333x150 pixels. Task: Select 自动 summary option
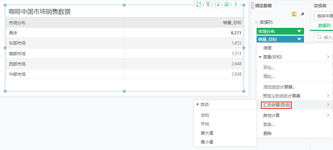pyautogui.click(x=205, y=104)
